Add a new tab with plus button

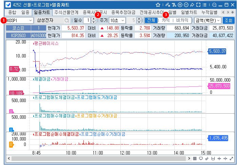tap(232, 13)
